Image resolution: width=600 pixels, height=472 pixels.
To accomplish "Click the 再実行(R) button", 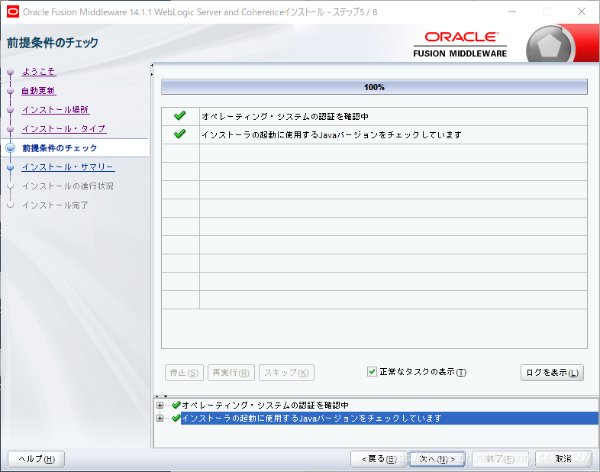I will coord(231,373).
